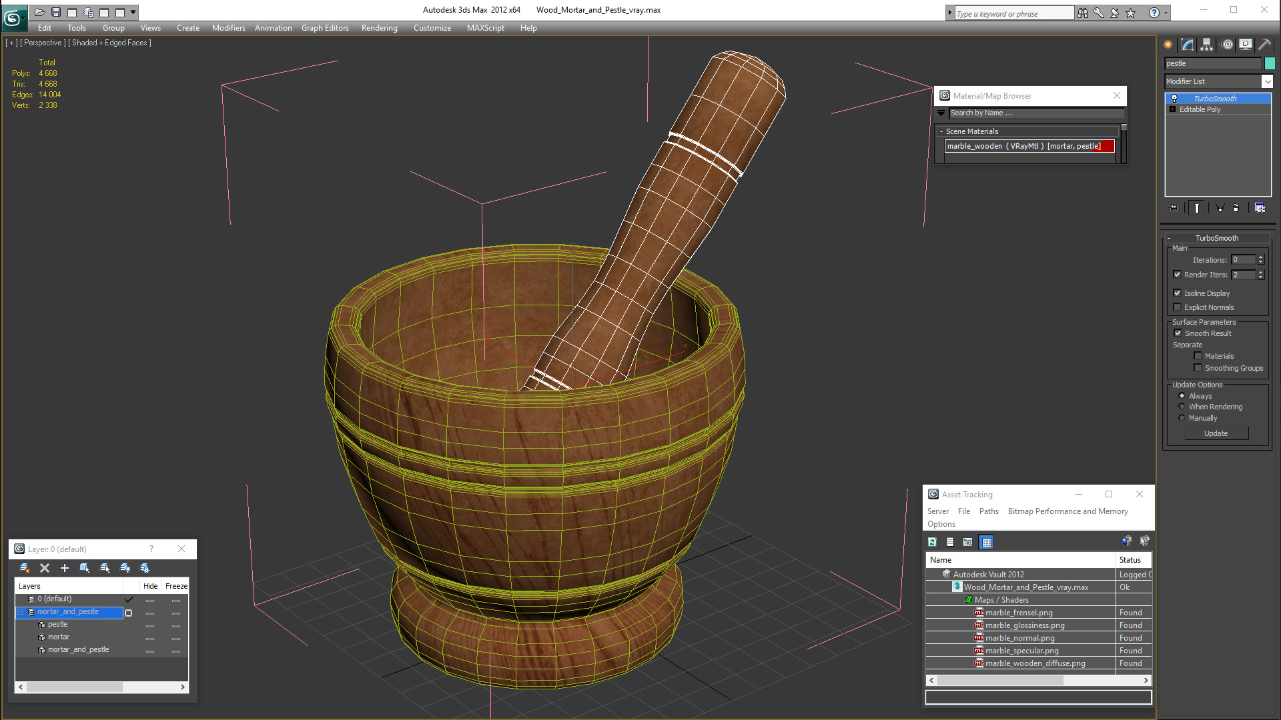Open the Modifiers menu
Image resolution: width=1281 pixels, height=720 pixels.
point(229,28)
